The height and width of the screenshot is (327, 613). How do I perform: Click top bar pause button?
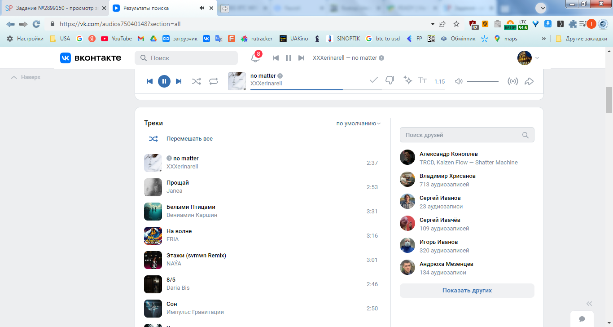point(289,58)
